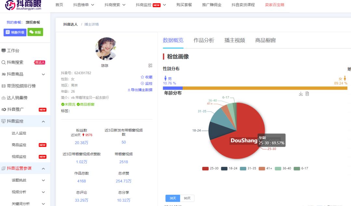Viewport: 351px width, 206px height.
Task: Click the 工作台 monitor icon
Action: coord(4,51)
